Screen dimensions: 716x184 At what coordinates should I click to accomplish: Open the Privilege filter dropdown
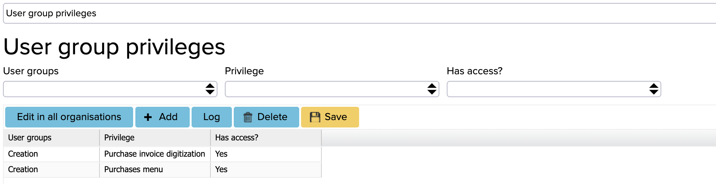(332, 89)
